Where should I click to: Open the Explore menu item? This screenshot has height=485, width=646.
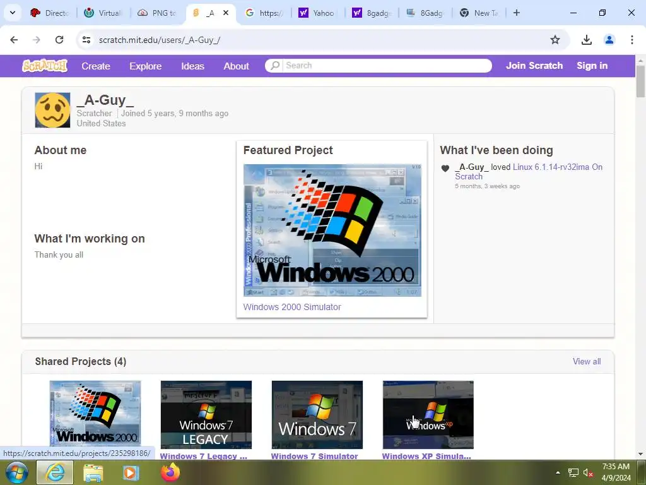tap(146, 66)
